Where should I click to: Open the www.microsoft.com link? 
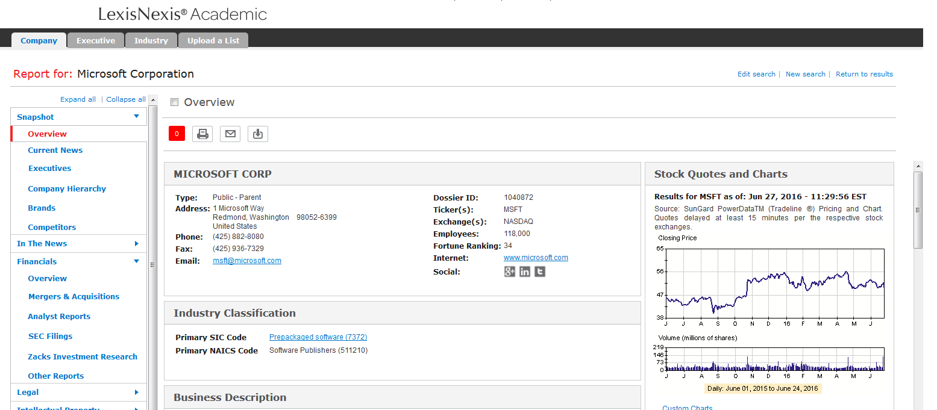536,258
